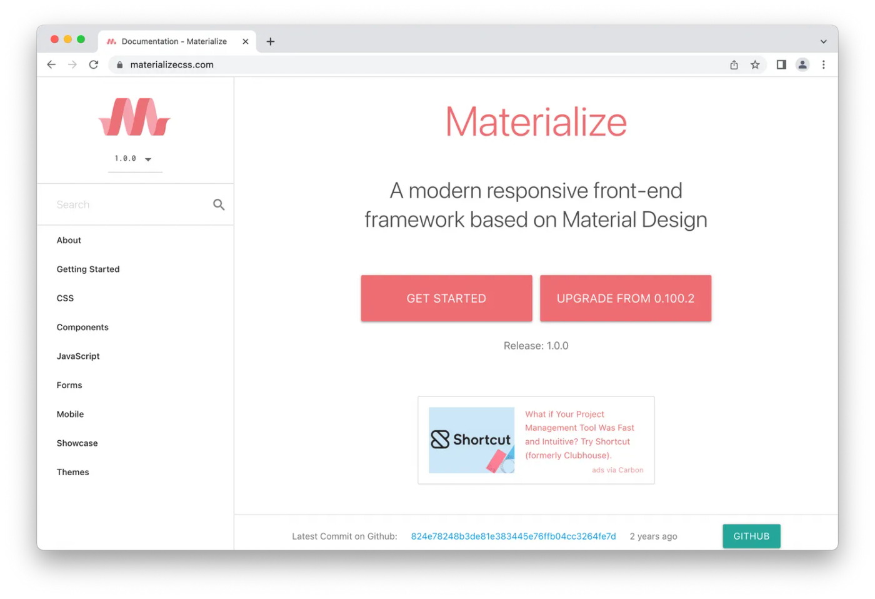This screenshot has width=875, height=599.
Task: Bookmark the page with the star icon
Action: coord(755,64)
